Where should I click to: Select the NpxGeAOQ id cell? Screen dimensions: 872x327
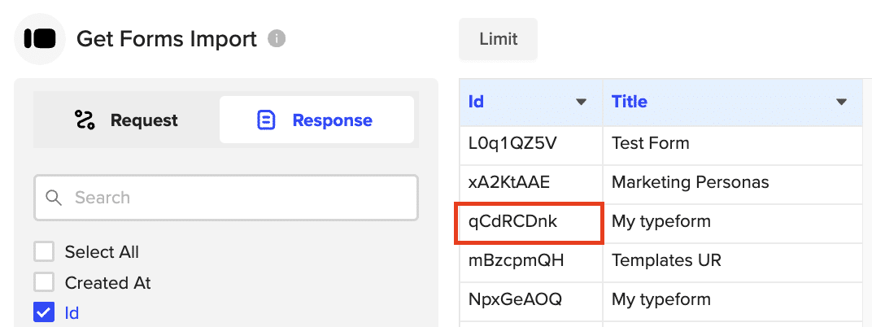click(530, 299)
